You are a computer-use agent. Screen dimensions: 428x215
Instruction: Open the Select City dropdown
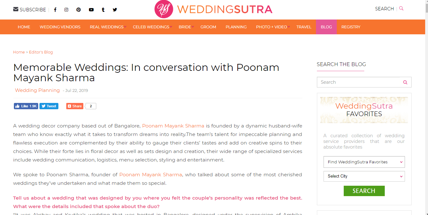point(364,176)
